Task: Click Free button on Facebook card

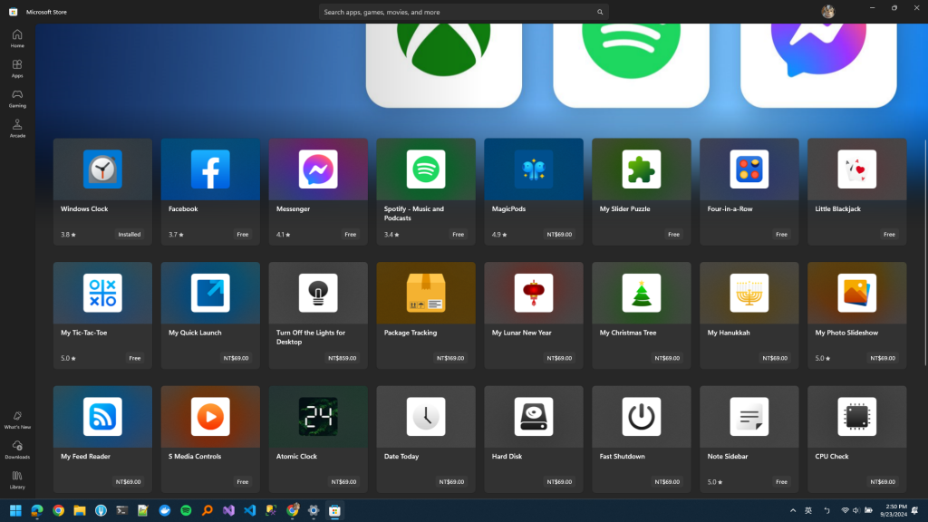Action: (x=243, y=235)
